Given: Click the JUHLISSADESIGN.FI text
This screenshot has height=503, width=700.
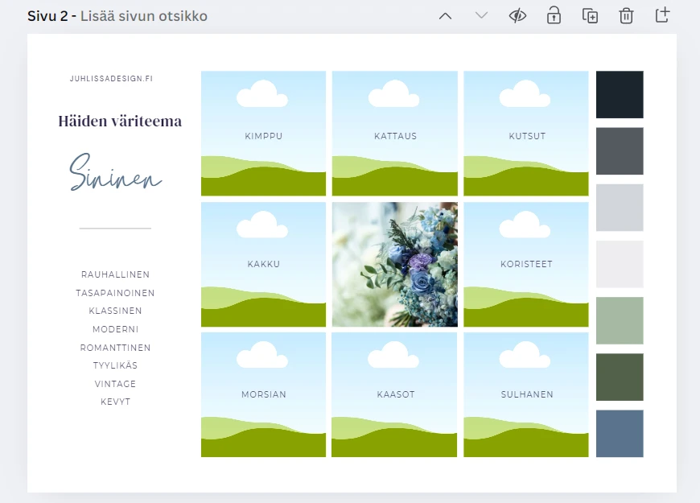Looking at the screenshot, I should (116, 78).
